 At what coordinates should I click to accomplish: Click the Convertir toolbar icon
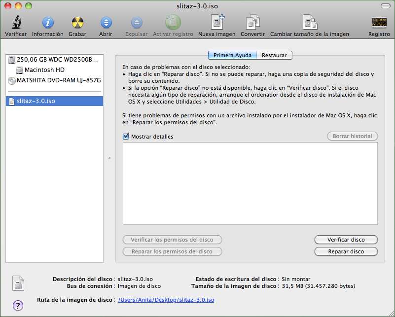(252, 22)
